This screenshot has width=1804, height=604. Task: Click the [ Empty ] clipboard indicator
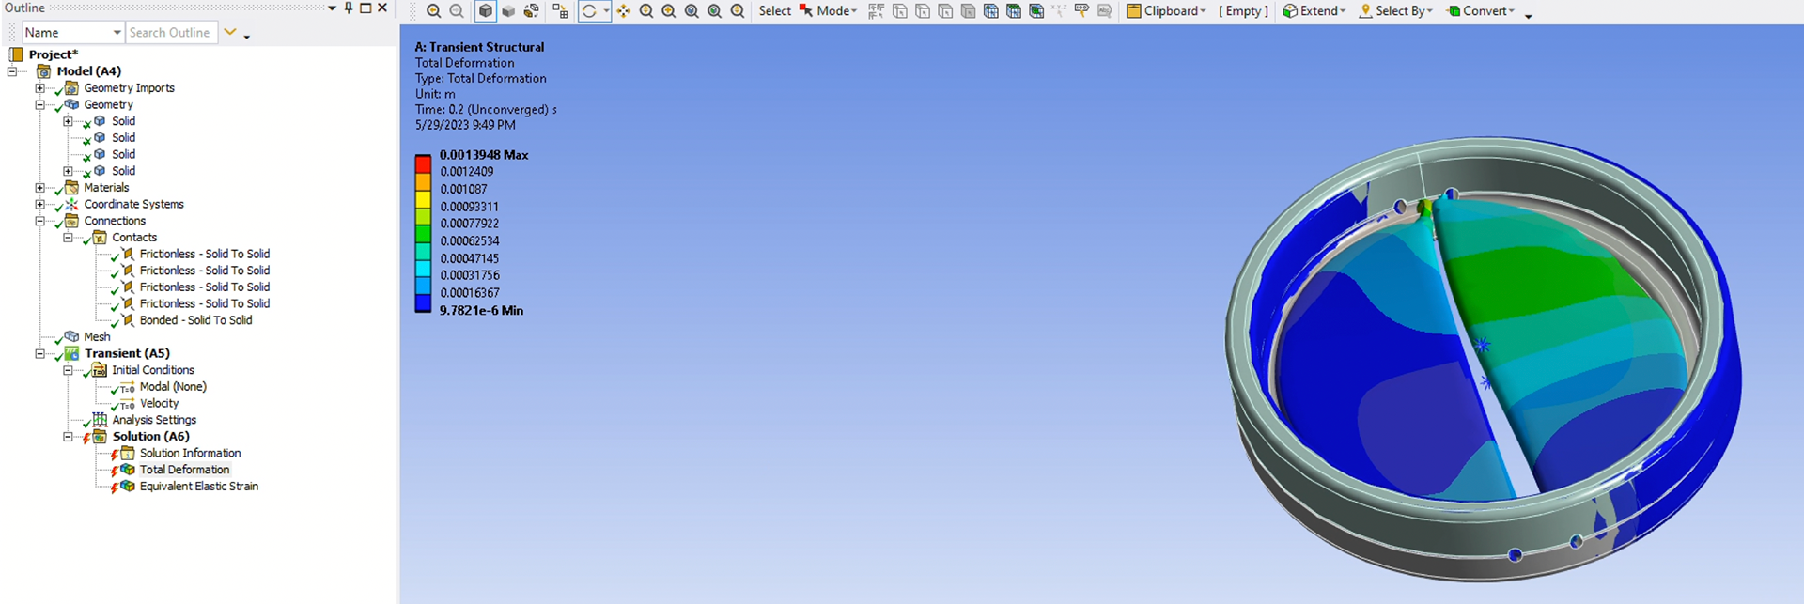click(1243, 11)
